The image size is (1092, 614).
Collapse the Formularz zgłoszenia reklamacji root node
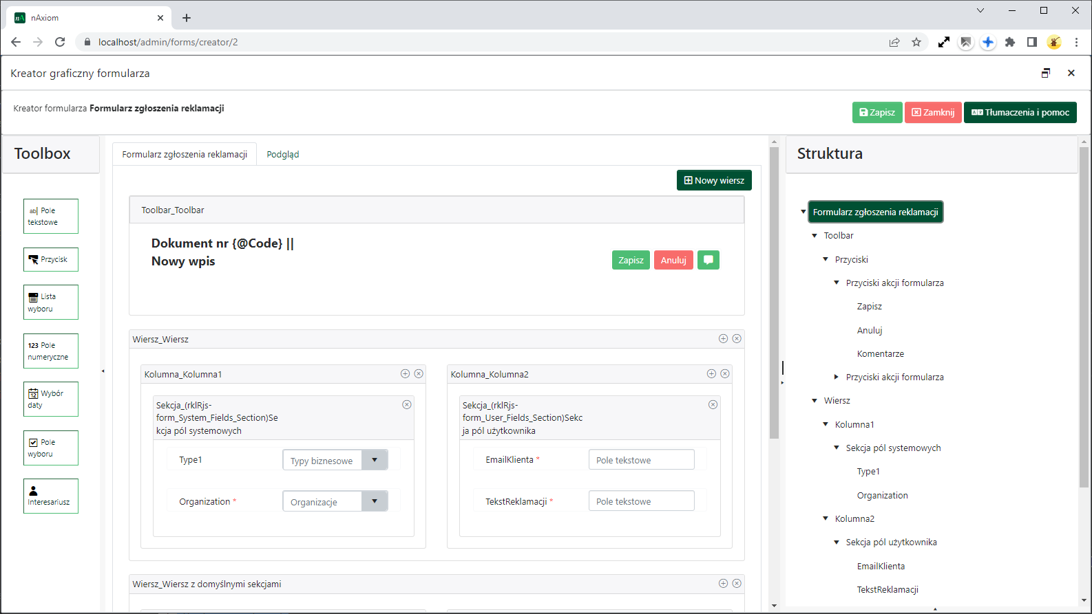coord(804,212)
